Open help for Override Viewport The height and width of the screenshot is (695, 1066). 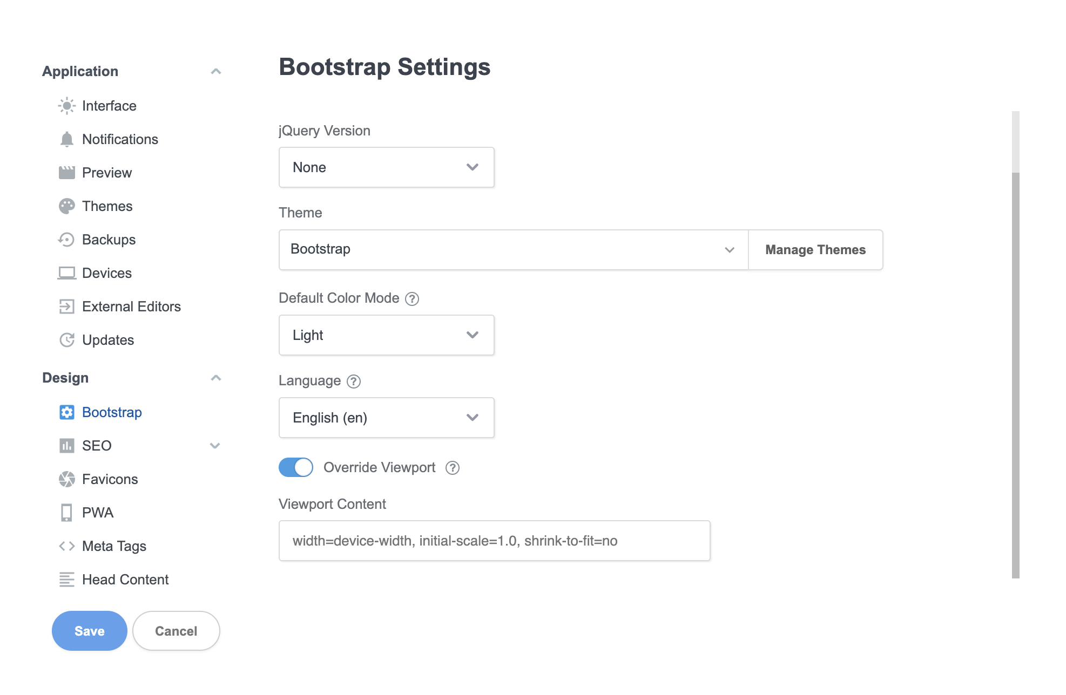453,468
